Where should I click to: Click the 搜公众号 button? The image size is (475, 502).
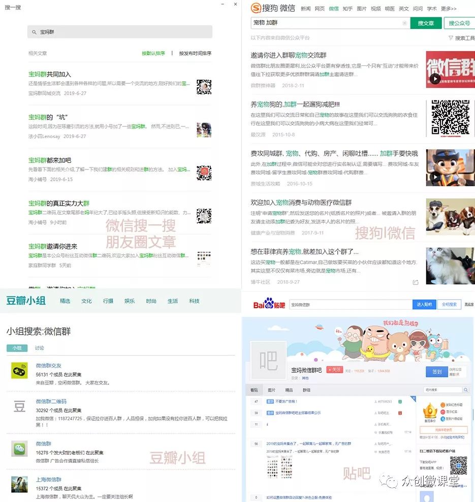pos(459,23)
